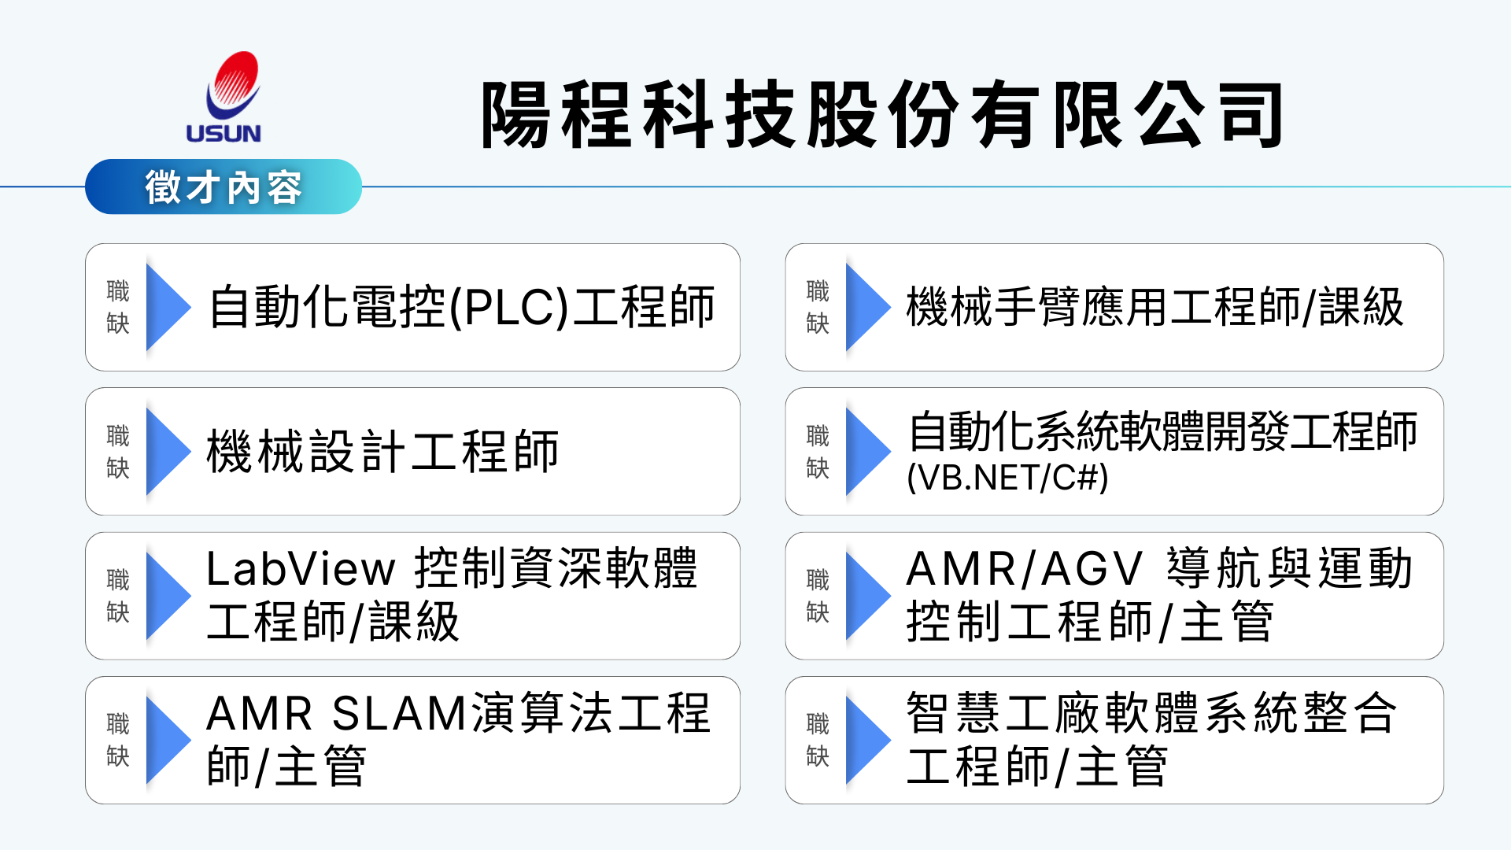
Task: Click the 陽程科技股份有限公司 title heading
Action: 883,115
